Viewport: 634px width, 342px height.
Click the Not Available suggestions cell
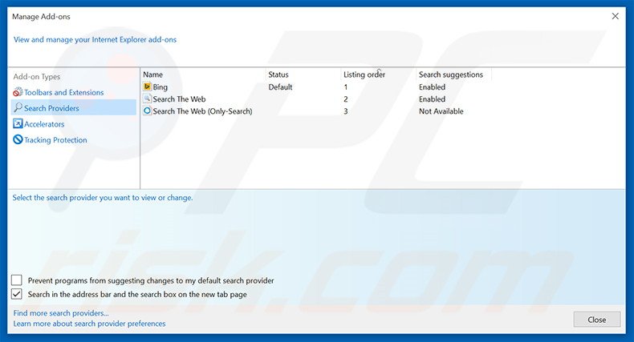pos(441,111)
